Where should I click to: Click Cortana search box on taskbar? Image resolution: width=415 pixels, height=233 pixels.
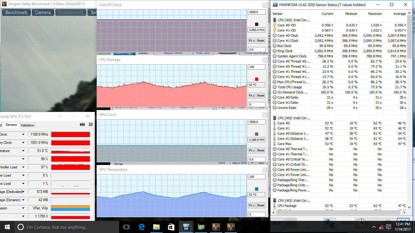point(67,227)
